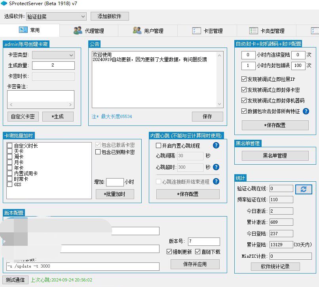The image size is (319, 287).
Task: Click *批量加时 button
Action: (x=115, y=194)
